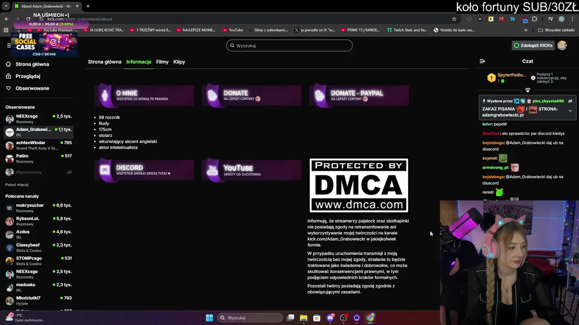
Task: Open the tab search dropdown in Chrome
Action: click(6, 6)
